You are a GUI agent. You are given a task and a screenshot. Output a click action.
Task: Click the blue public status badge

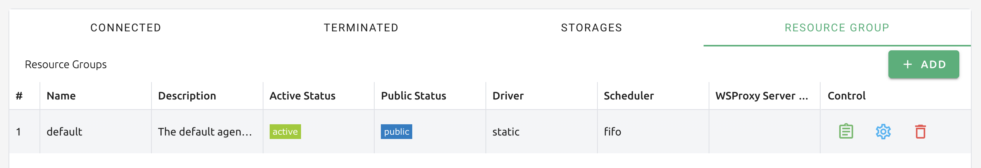click(396, 132)
